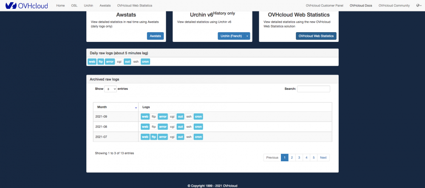This screenshot has width=425, height=188.
Task: Select pagination page 1
Action: pyautogui.click(x=285, y=158)
